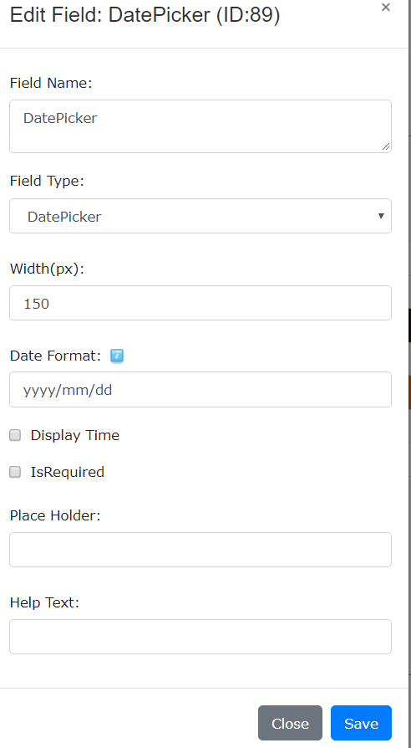Click into the Width(px) input showing 150
The image size is (411, 748).
[200, 303]
